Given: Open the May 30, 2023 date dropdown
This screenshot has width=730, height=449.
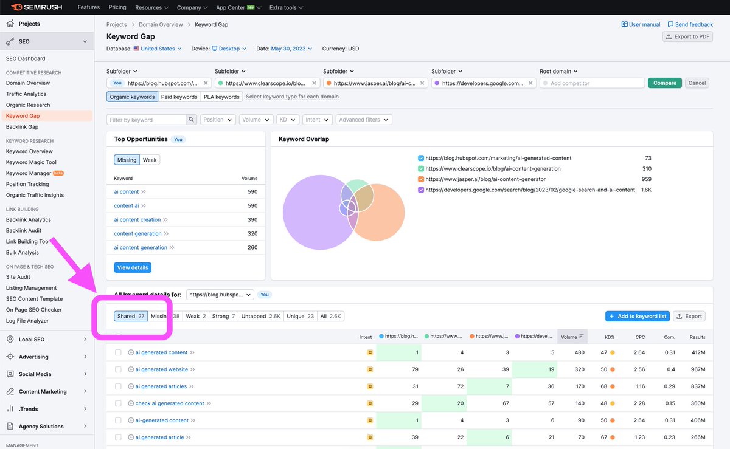Looking at the screenshot, I should [291, 49].
